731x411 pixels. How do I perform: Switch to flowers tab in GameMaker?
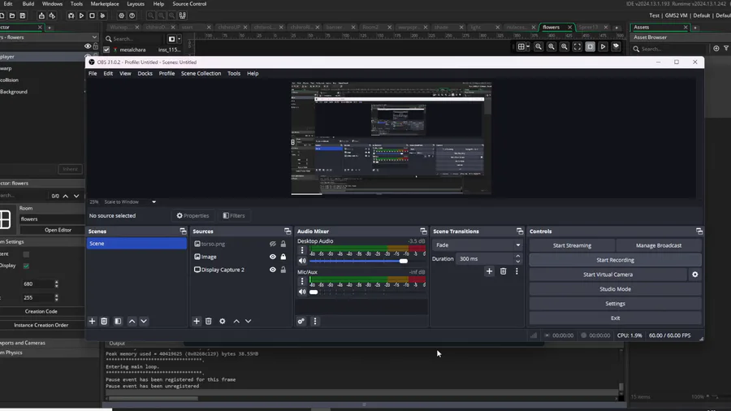point(551,27)
